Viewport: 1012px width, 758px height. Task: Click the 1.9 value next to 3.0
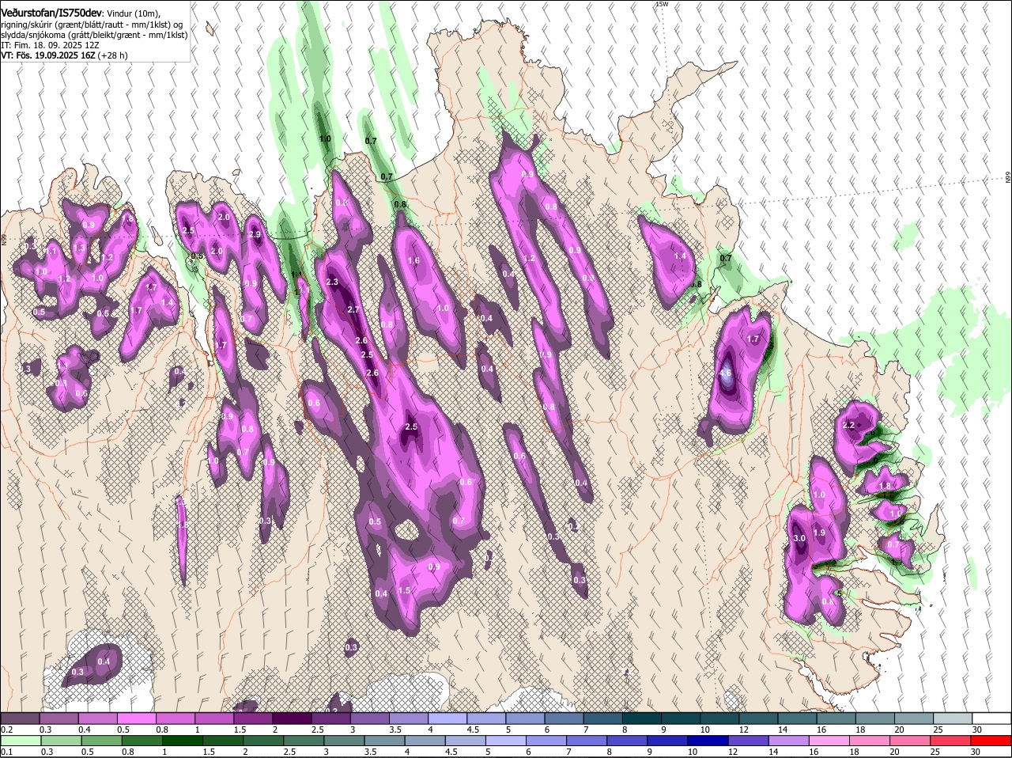click(x=819, y=533)
